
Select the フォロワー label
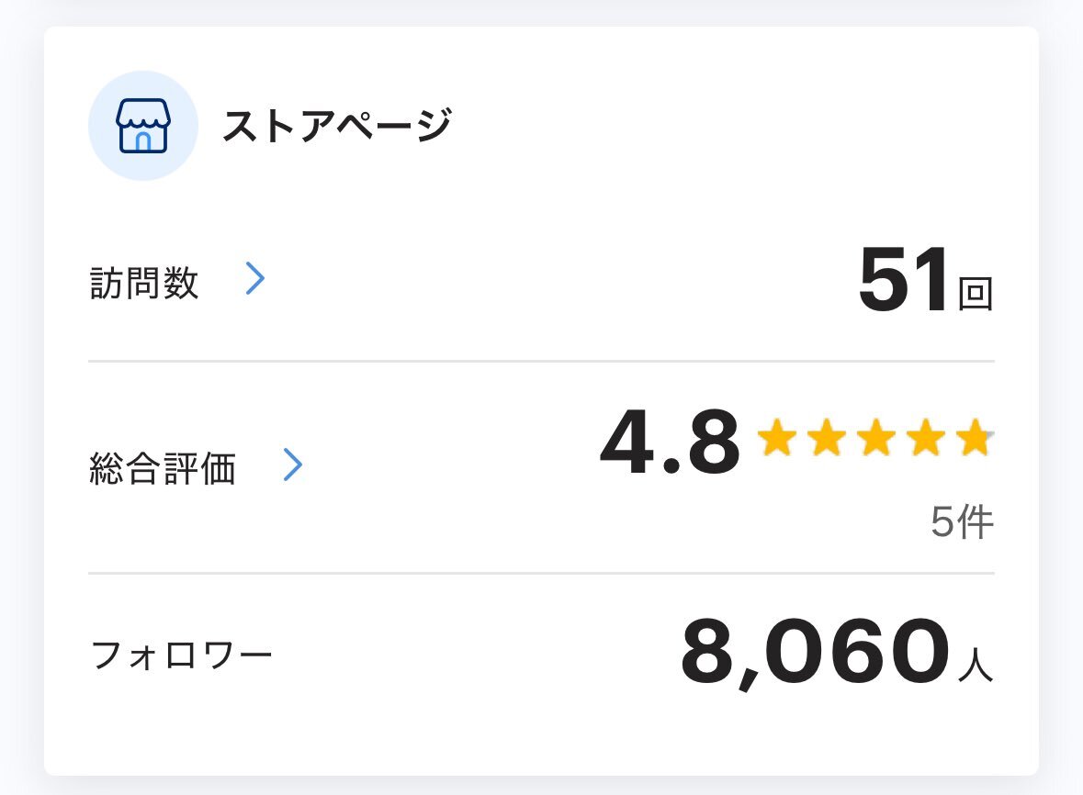coord(182,656)
